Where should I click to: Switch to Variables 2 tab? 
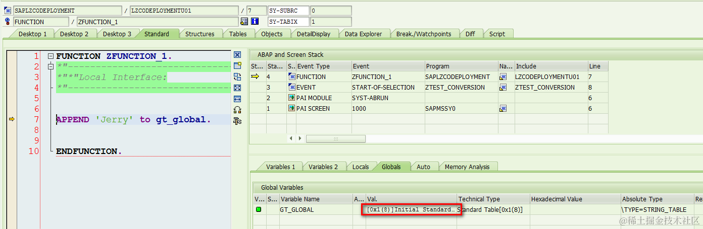323,167
